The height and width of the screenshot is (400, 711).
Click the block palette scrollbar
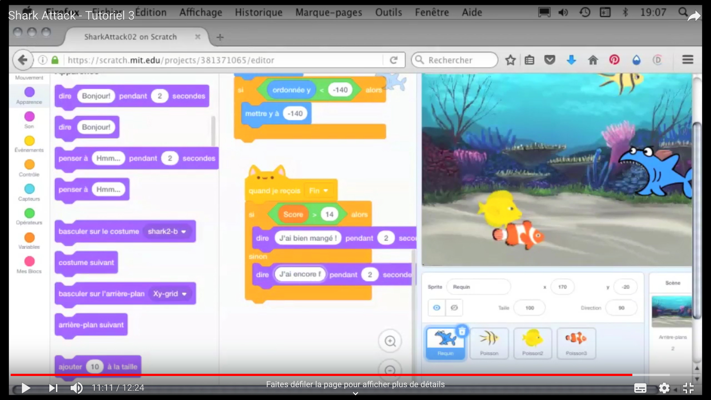(x=213, y=131)
